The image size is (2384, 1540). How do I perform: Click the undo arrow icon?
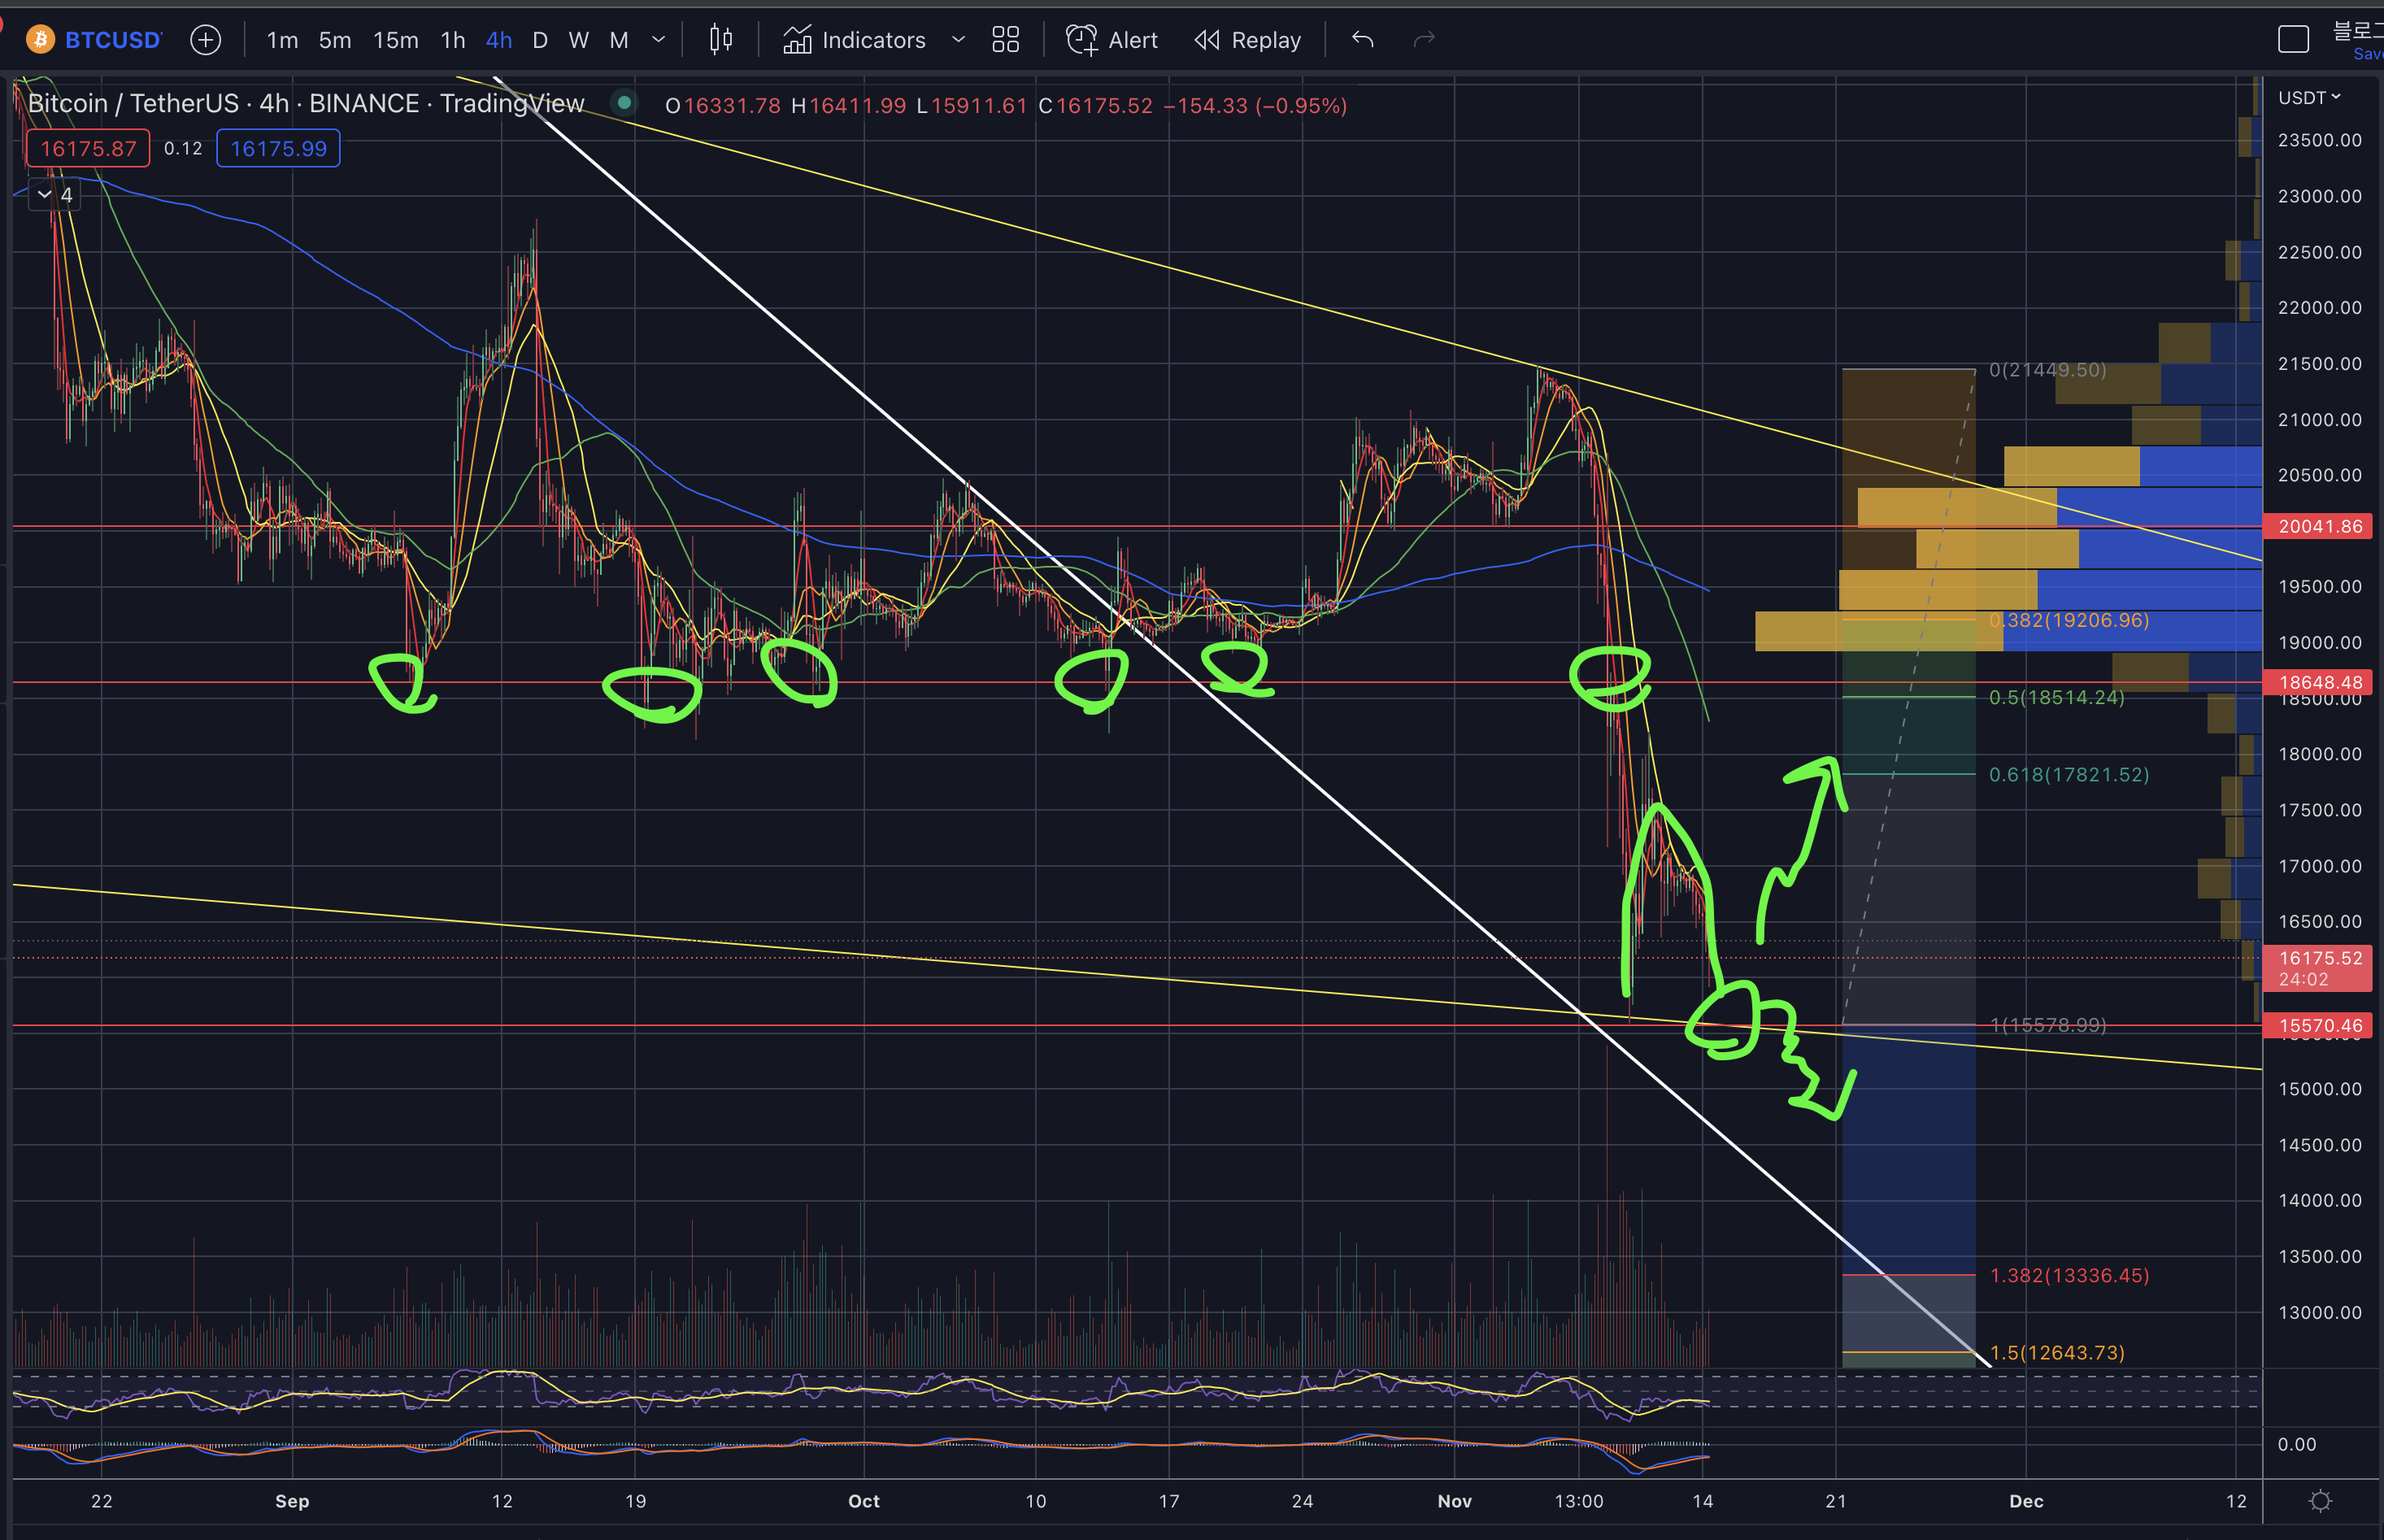(1363, 40)
